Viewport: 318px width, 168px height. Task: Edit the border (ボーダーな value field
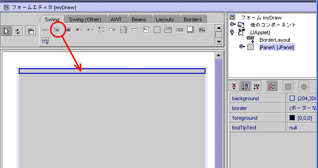coord(302,108)
